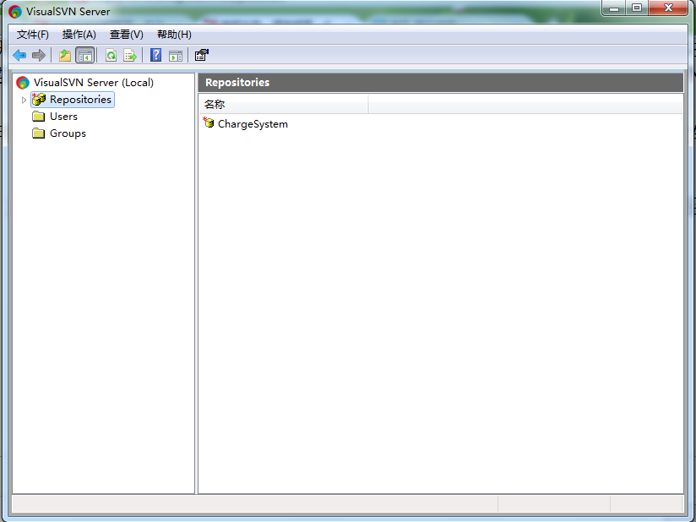
Task: Refresh the view using toolbar icon
Action: pyautogui.click(x=111, y=56)
